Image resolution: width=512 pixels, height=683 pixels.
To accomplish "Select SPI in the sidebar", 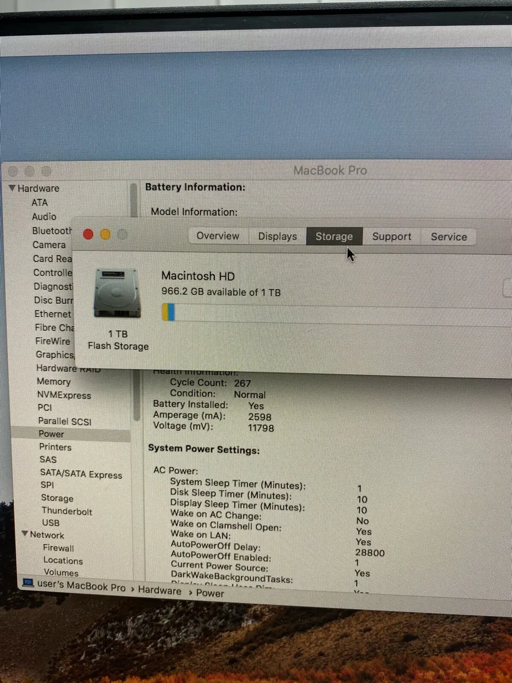I will click(x=48, y=485).
